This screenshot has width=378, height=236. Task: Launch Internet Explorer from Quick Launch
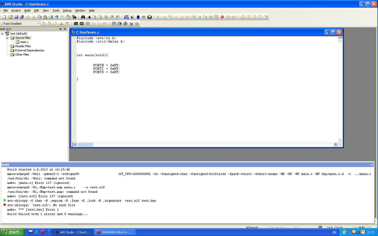click(x=37, y=232)
